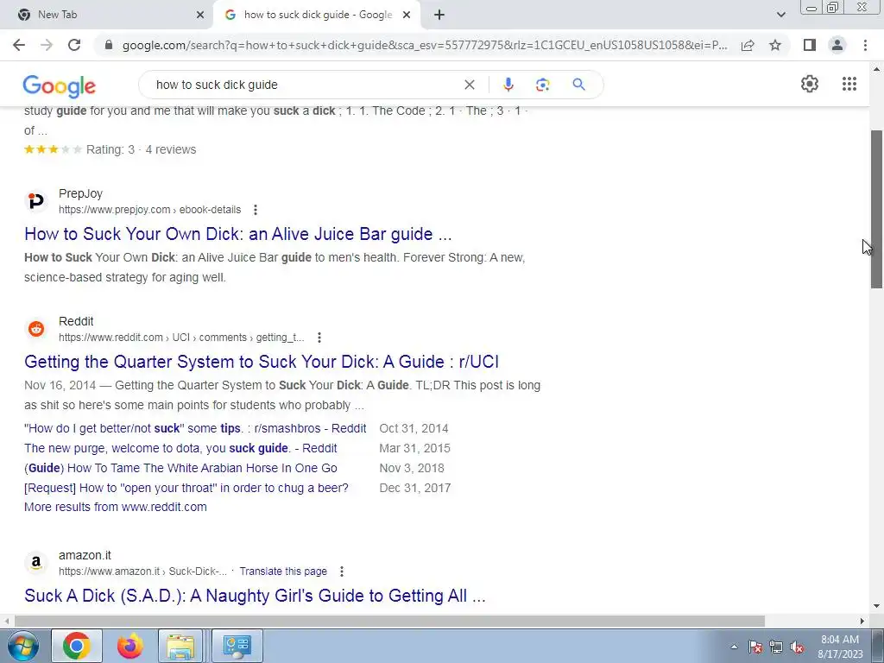884x663 pixels.
Task: Click the vertical scrollbar down arrow
Action: pos(876,607)
